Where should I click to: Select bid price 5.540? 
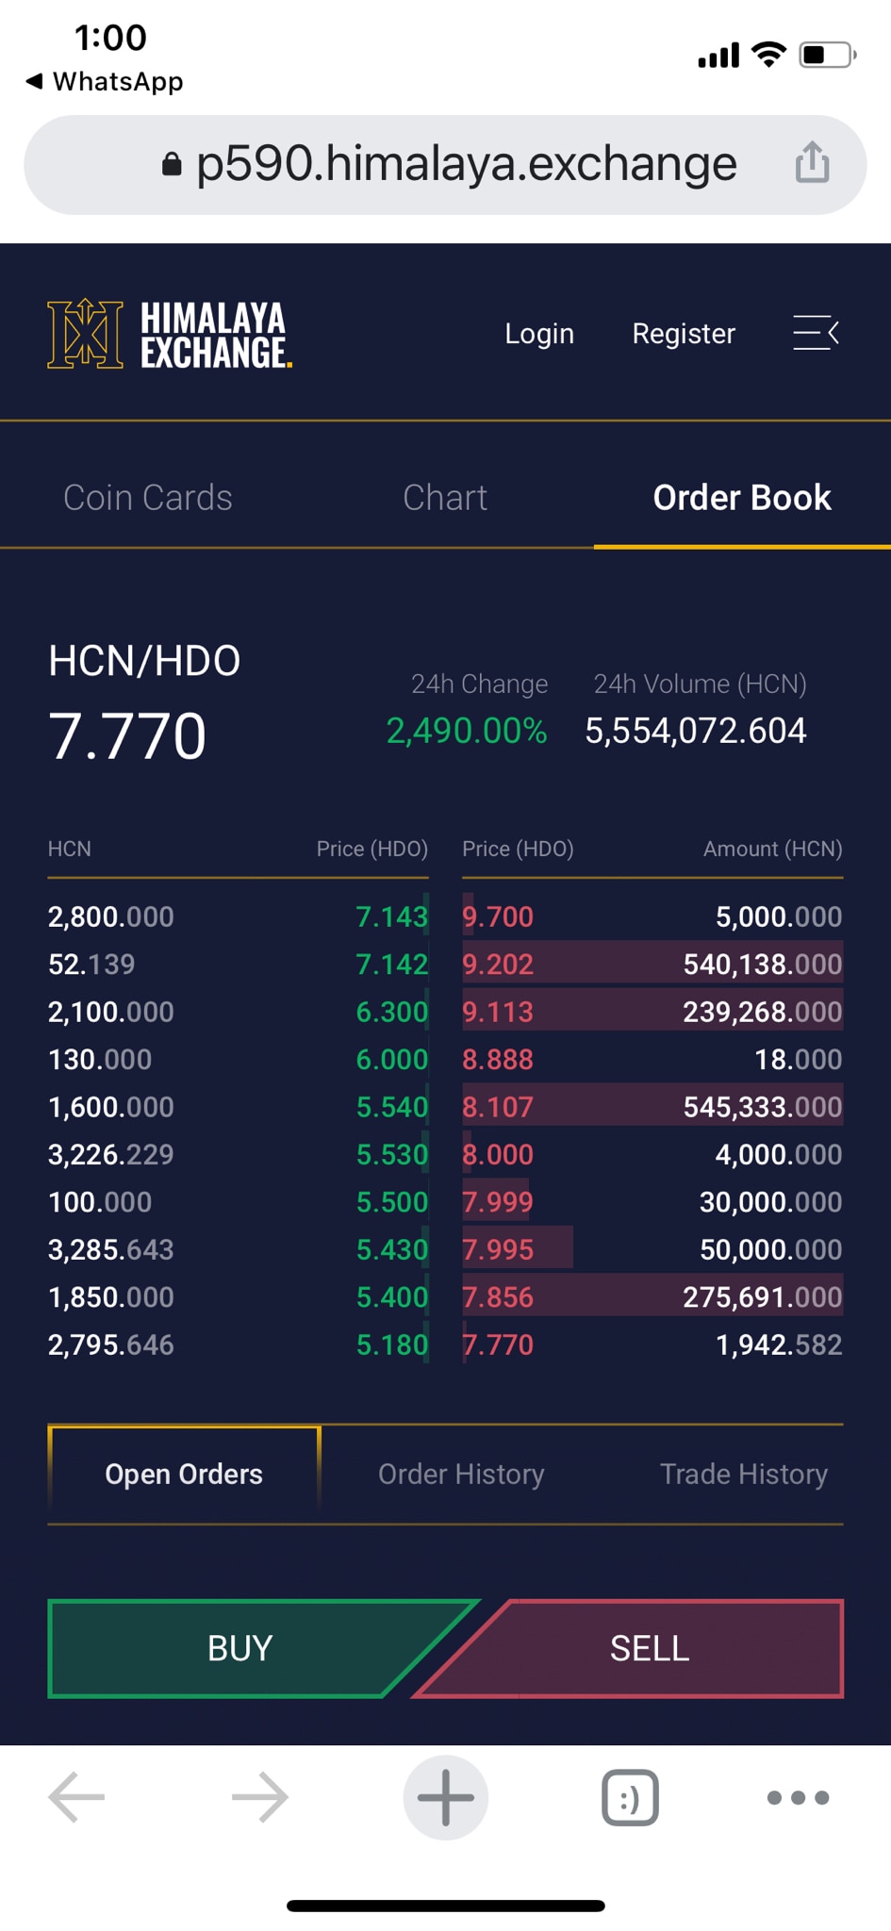[391, 1107]
